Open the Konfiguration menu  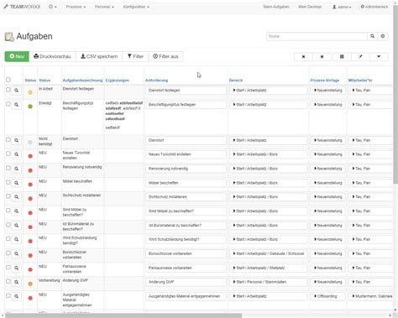point(136,7)
